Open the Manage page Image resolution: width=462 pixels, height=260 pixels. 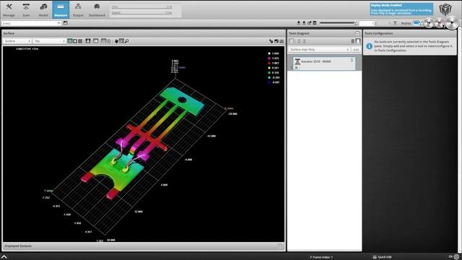coord(9,9)
